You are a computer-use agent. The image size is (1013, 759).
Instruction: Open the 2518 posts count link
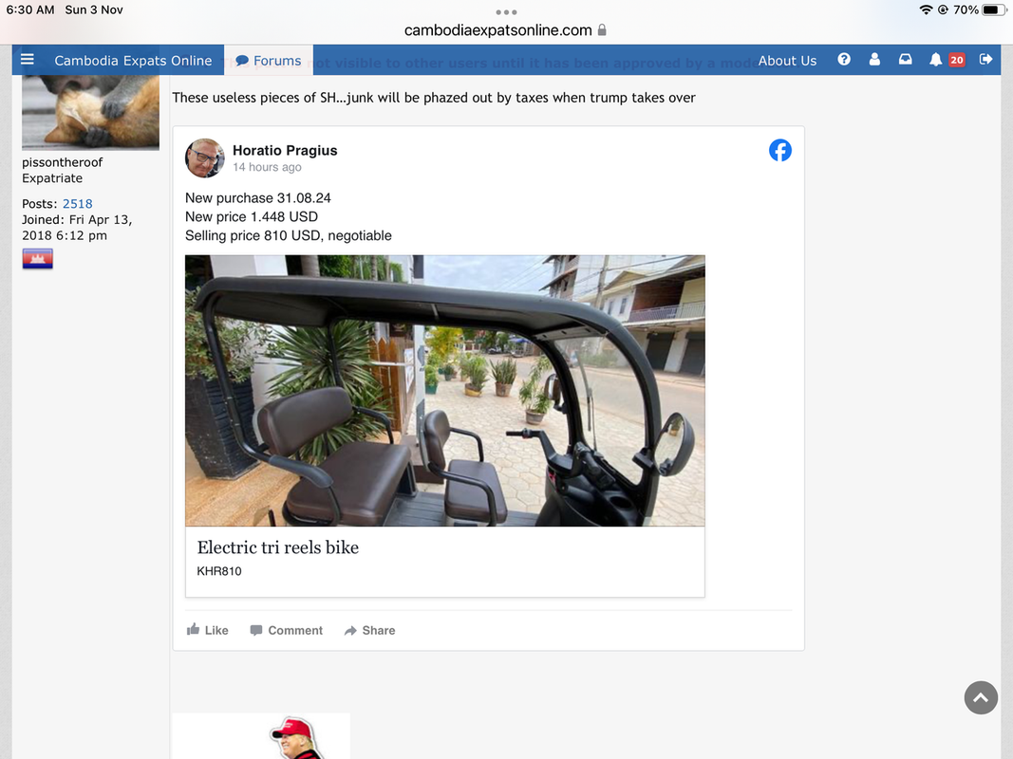point(78,204)
